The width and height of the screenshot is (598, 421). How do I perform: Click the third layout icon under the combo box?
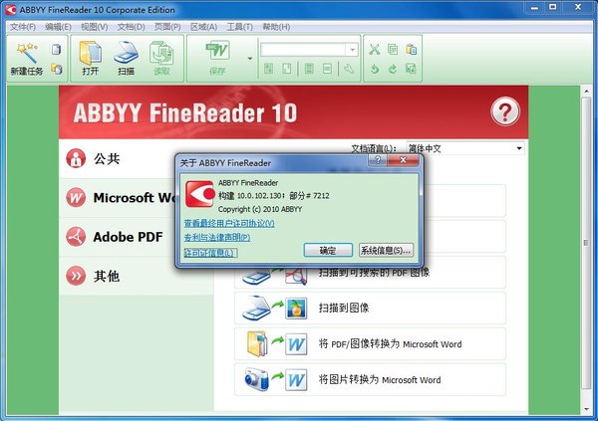tap(309, 69)
